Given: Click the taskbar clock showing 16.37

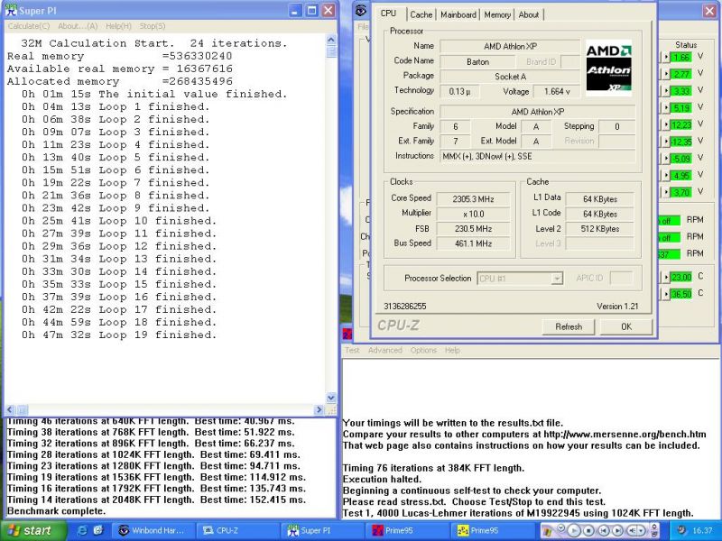Looking at the screenshot, I should [702, 530].
